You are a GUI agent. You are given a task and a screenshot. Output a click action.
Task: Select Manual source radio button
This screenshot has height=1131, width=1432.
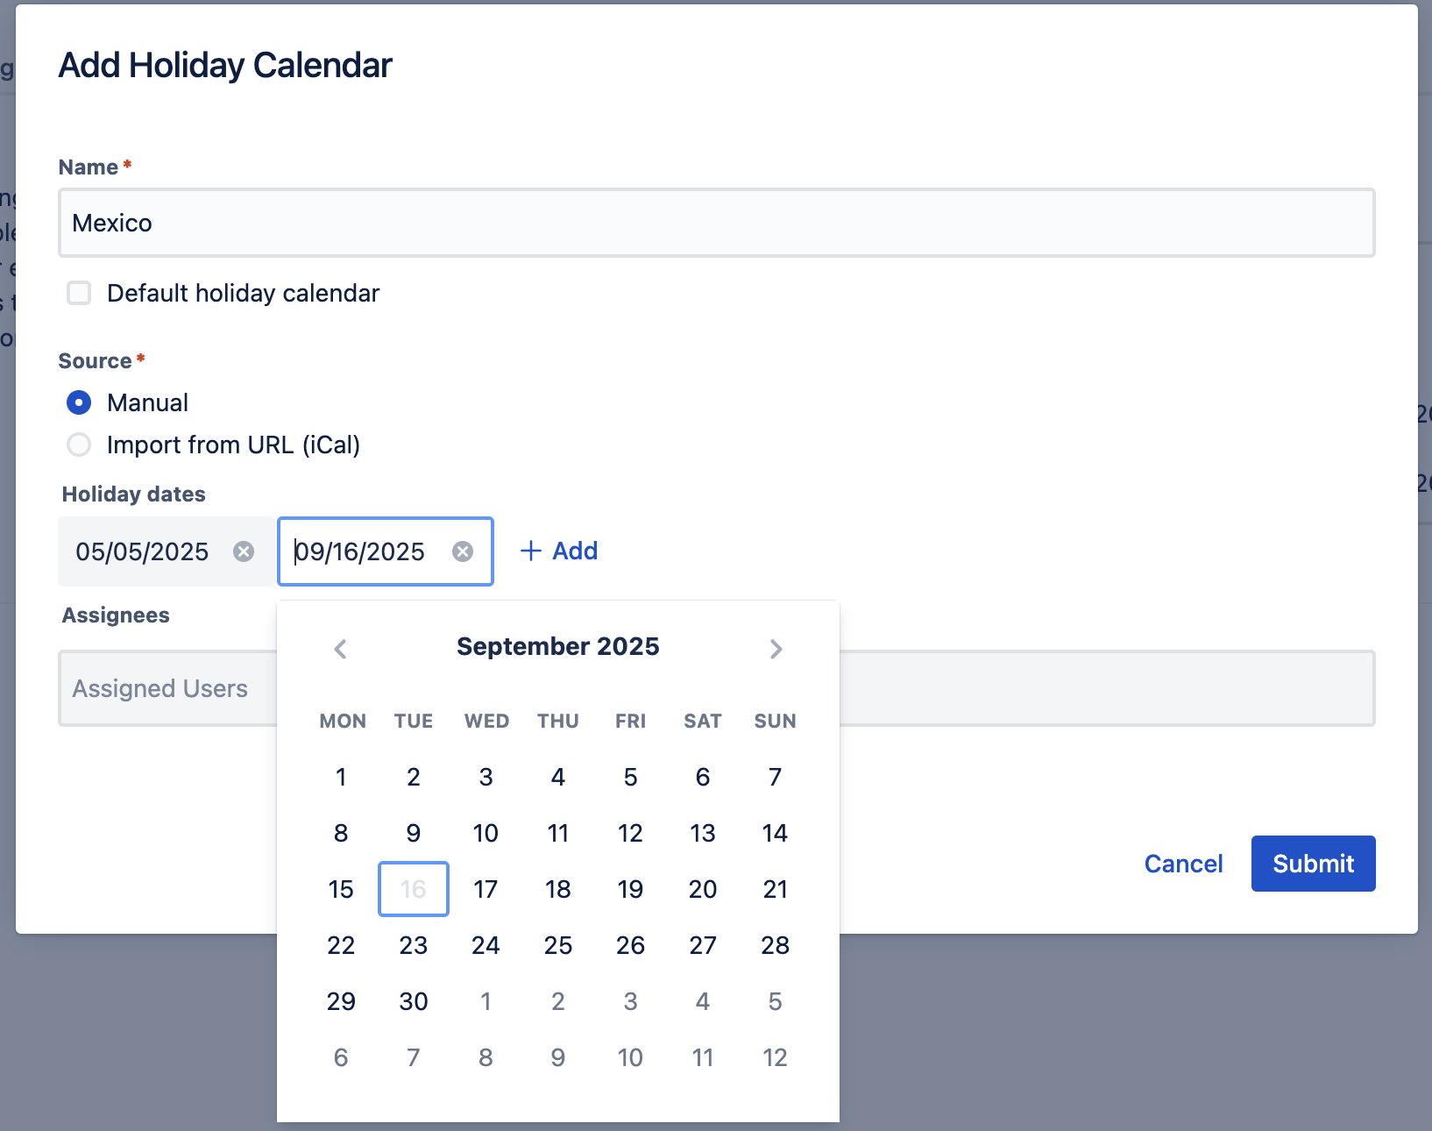80,402
